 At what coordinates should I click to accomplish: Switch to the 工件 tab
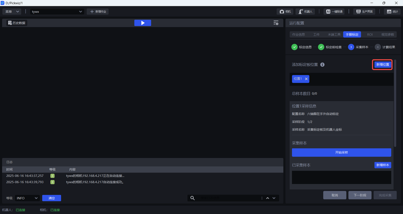[x=316, y=35]
